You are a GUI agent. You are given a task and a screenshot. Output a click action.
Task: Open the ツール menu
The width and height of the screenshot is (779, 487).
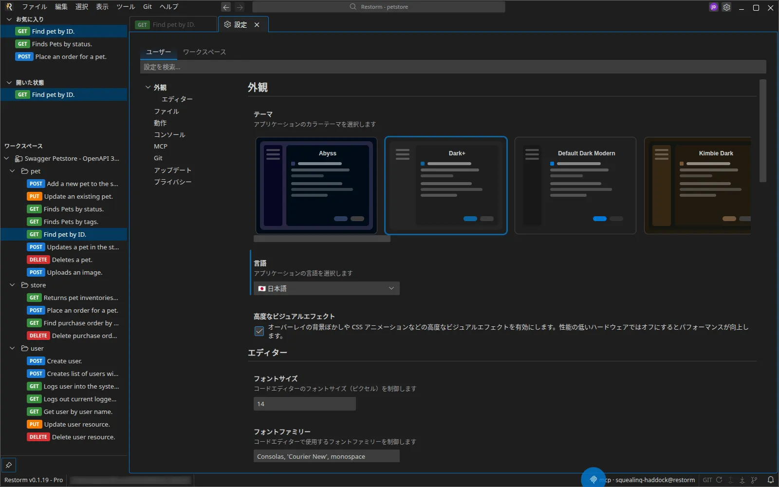126,7
